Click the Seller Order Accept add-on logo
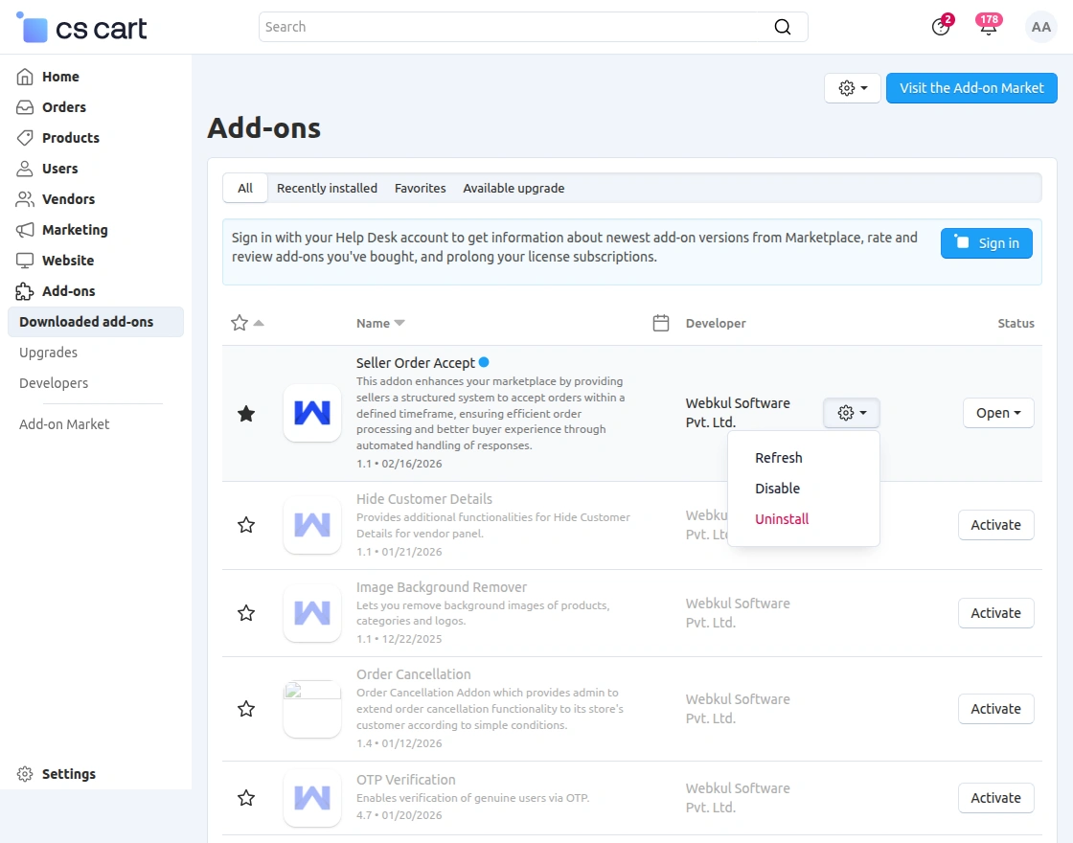The image size is (1073, 843). [312, 413]
